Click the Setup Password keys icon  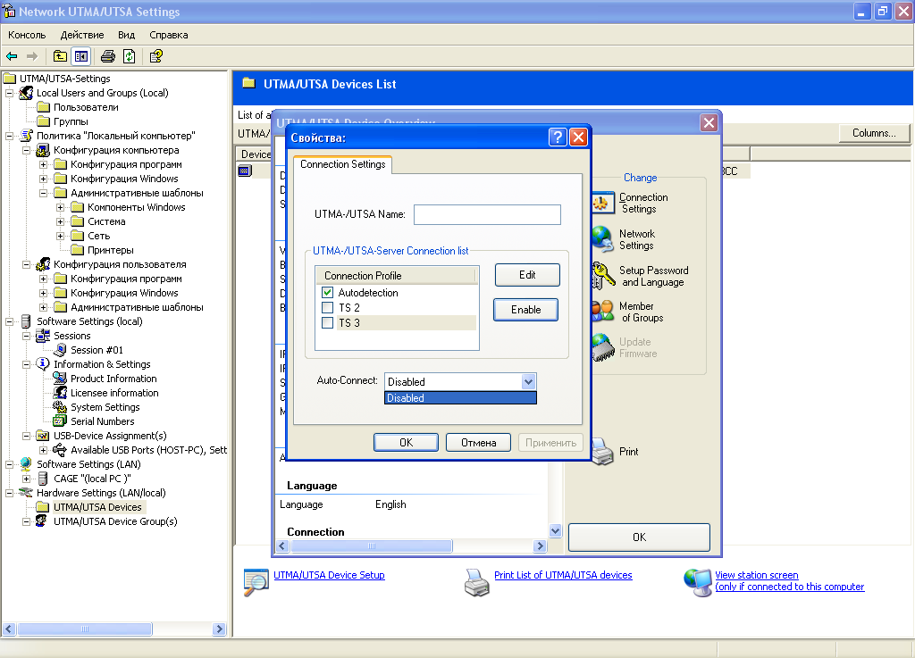603,275
